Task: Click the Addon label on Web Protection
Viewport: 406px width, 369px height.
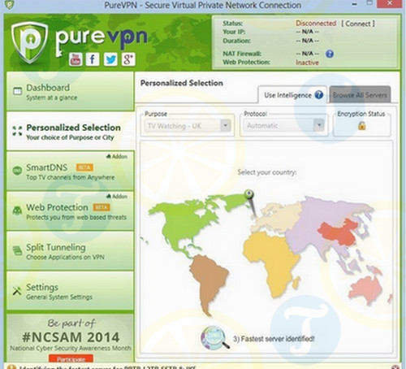Action: [x=117, y=196]
